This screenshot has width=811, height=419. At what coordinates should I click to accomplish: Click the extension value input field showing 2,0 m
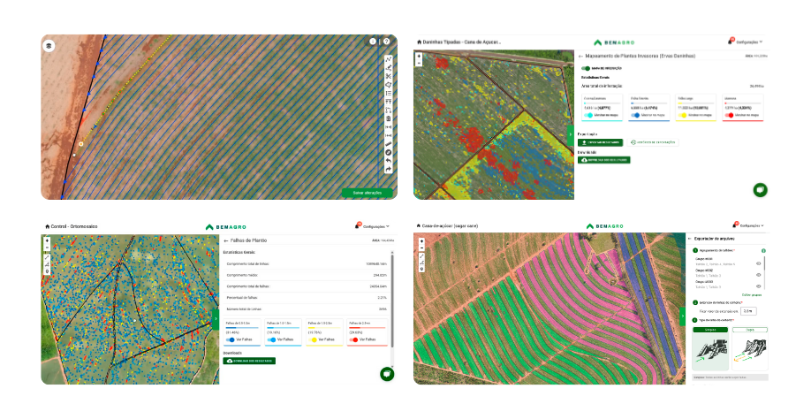tap(748, 311)
